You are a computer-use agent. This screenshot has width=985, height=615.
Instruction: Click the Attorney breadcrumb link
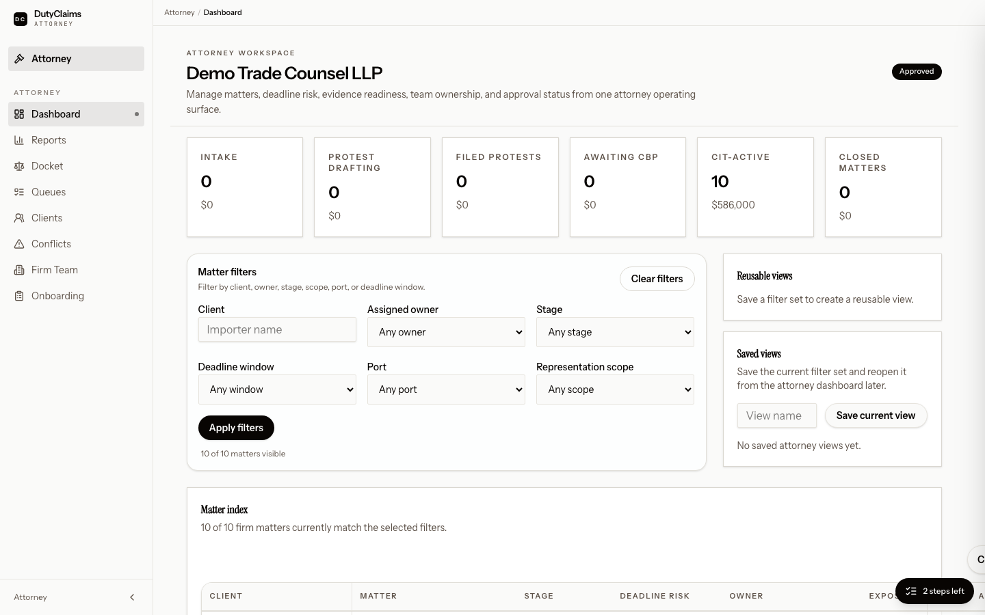[x=179, y=12]
